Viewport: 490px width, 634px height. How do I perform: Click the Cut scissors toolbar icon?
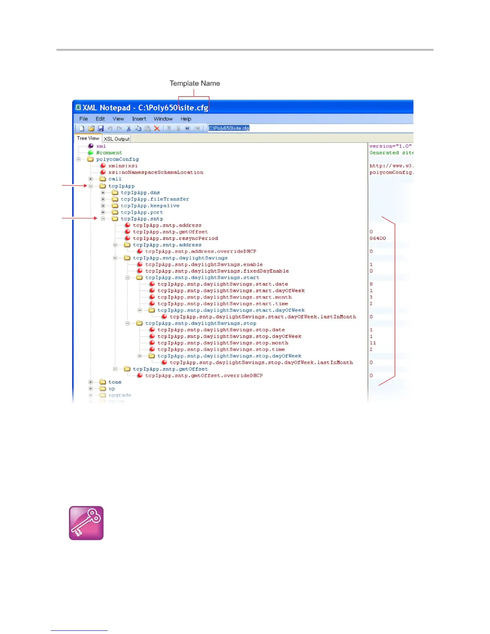[x=129, y=128]
